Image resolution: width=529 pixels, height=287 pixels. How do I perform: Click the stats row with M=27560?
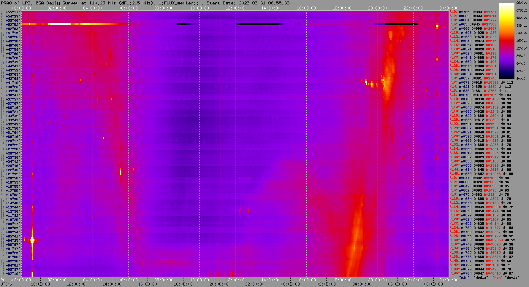click(x=473, y=24)
